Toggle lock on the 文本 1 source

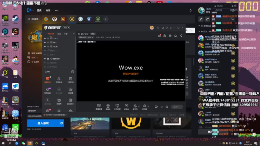(x=48, y=38)
